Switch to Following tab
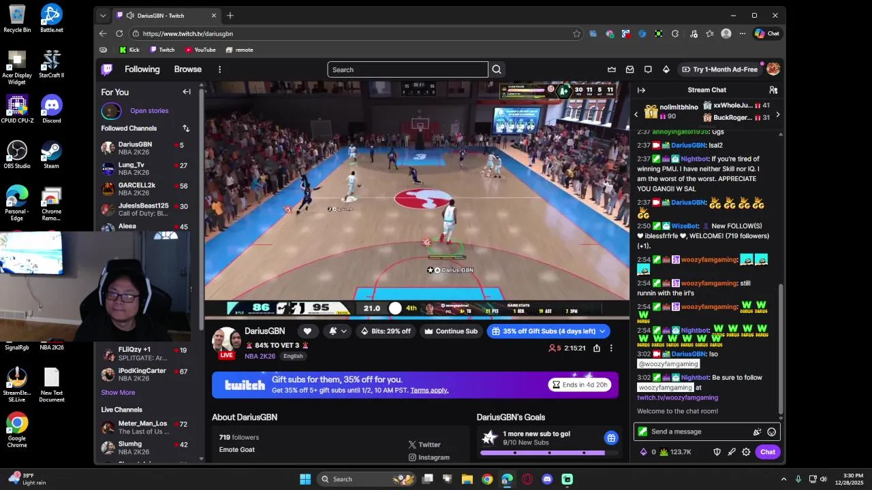 click(x=142, y=69)
